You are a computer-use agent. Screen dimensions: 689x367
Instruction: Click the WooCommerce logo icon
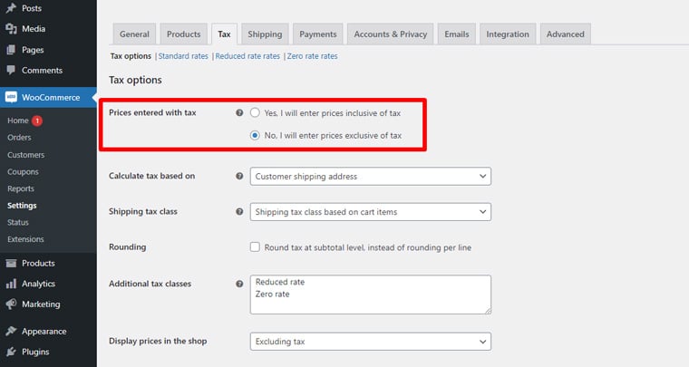coord(11,98)
